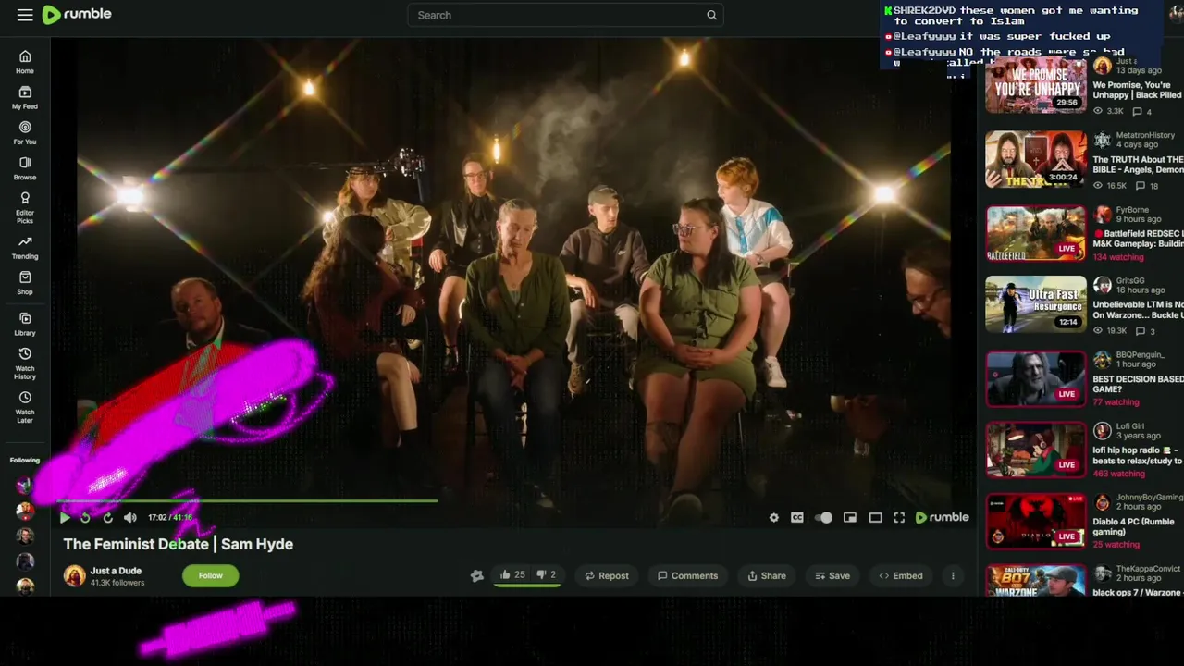
Task: Save video to a playlist
Action: 832,575
